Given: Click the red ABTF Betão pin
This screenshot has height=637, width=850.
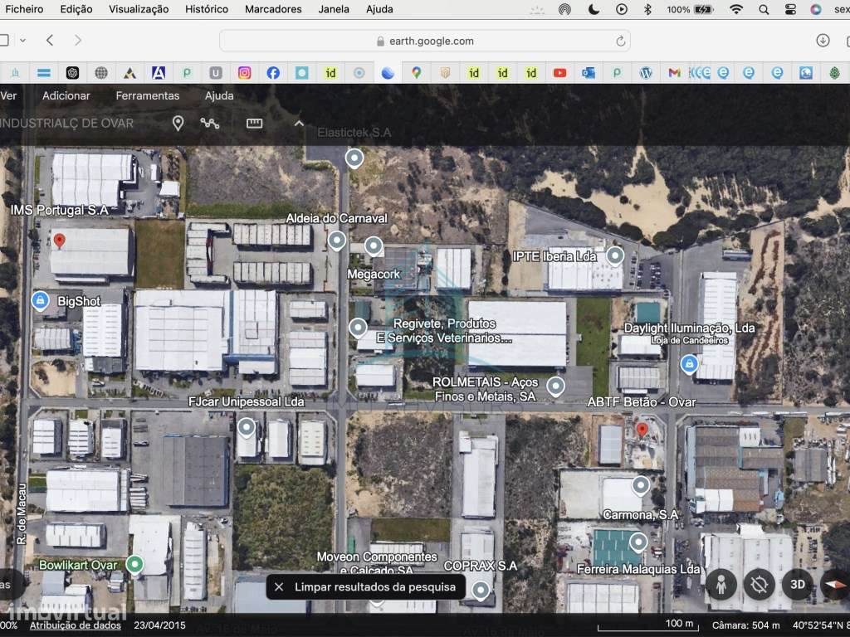Looking at the screenshot, I should point(642,430).
